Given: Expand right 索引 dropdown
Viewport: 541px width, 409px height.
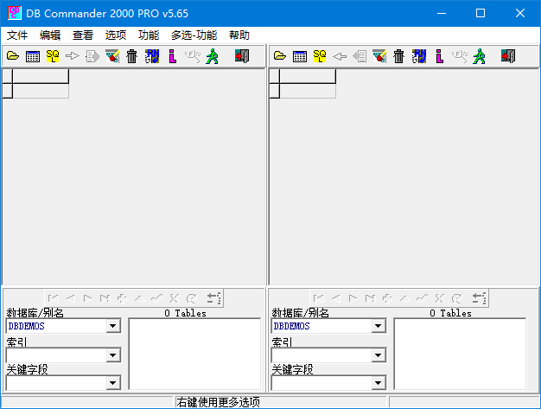Looking at the screenshot, I should tap(379, 355).
